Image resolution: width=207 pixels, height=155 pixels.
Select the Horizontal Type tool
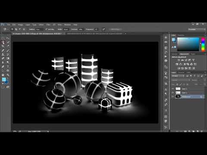(x=8, y=67)
